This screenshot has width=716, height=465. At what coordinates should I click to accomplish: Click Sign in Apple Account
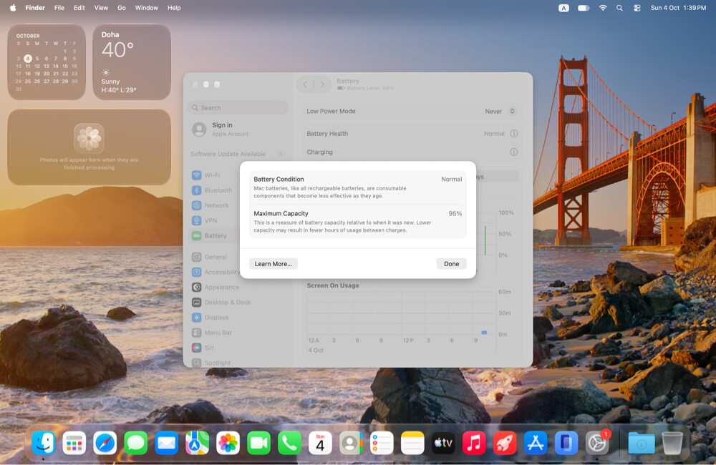(x=238, y=129)
